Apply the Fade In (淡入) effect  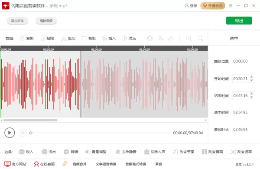(x=26, y=152)
